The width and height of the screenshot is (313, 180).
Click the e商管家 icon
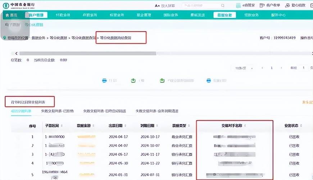point(238,6)
